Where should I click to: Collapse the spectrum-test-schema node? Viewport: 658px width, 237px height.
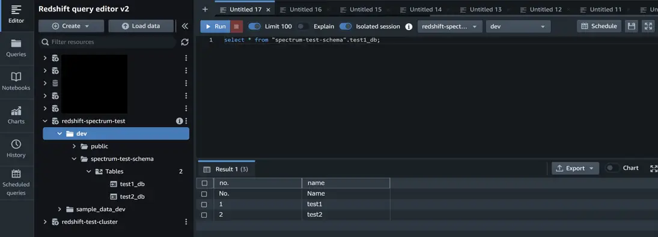point(75,158)
